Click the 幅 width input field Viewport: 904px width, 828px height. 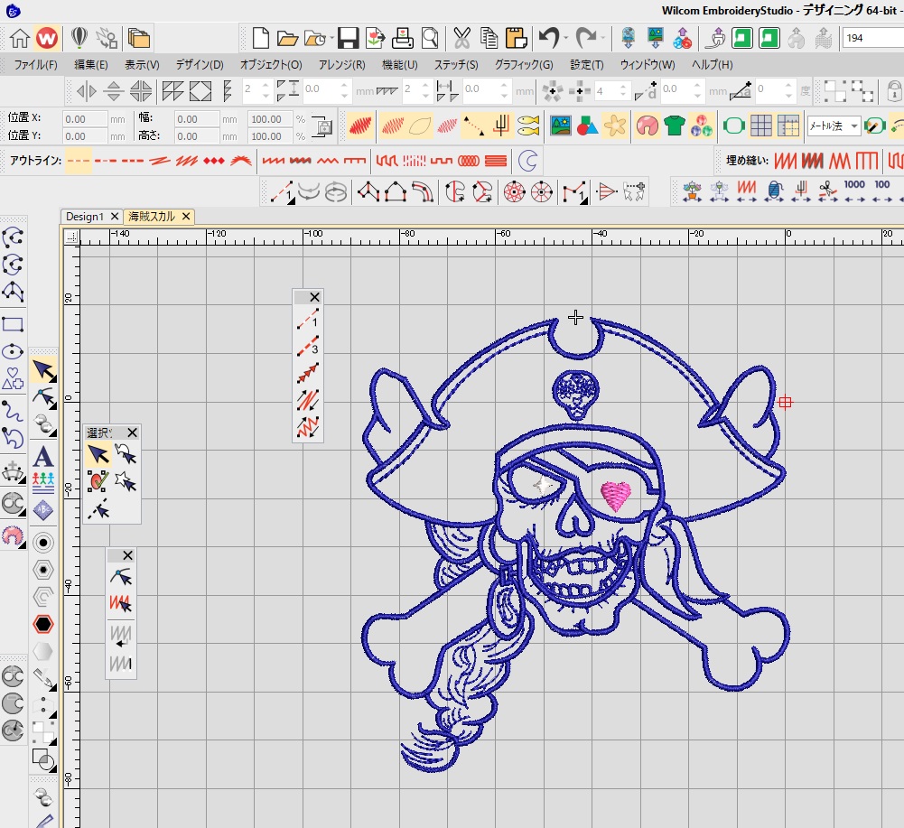coord(197,119)
